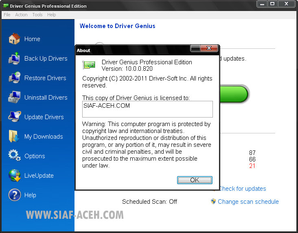
Task: Select the Update Drivers label
Action: [44, 117]
